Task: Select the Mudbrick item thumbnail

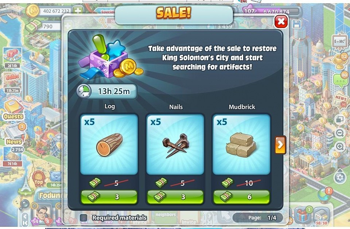Action: coord(241,144)
